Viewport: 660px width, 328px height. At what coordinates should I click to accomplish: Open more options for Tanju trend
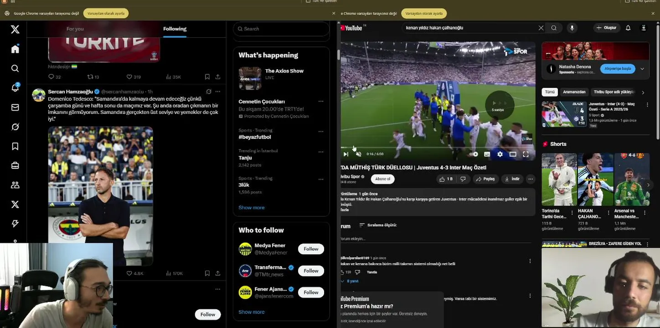coord(321,152)
